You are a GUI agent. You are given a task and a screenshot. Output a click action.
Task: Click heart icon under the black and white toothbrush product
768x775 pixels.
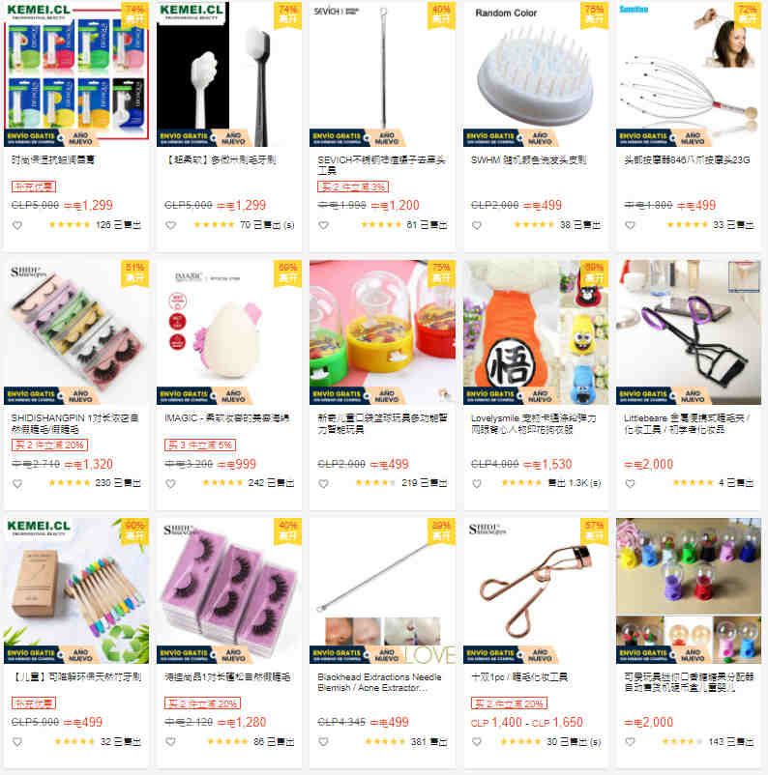click(171, 225)
